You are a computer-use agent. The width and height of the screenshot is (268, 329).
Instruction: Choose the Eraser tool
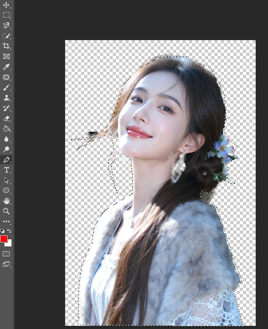tap(6, 119)
